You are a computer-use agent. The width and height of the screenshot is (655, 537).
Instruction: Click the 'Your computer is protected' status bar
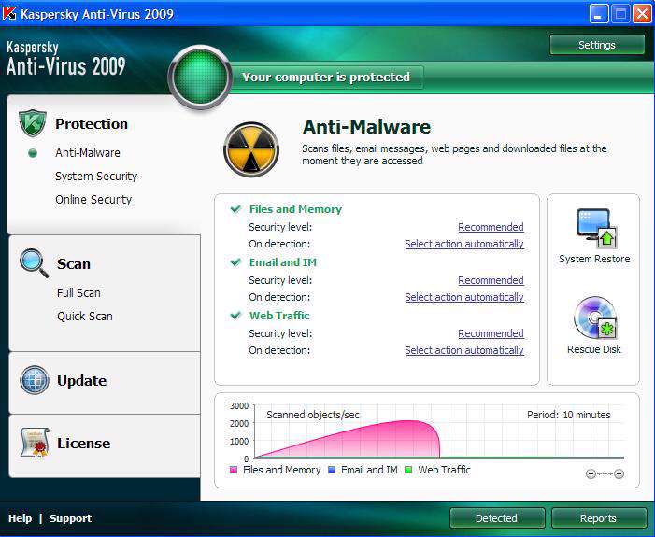point(326,77)
